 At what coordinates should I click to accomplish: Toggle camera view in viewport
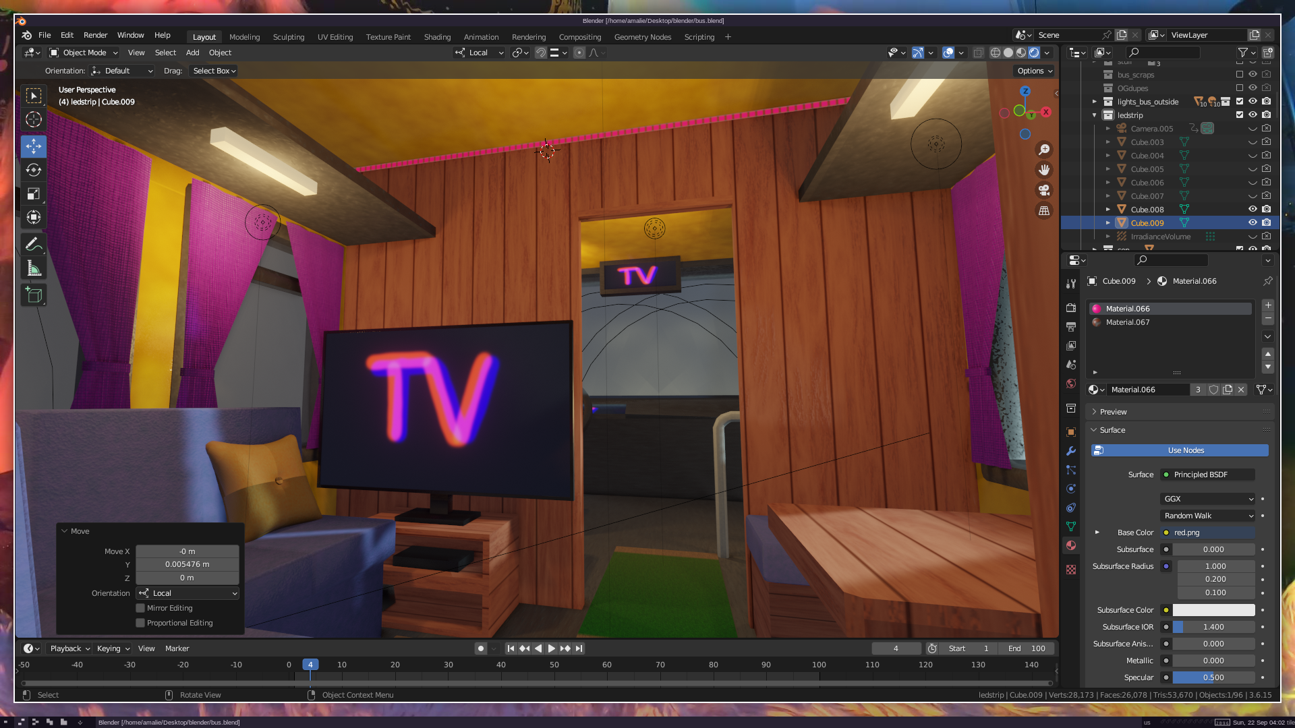(1044, 191)
